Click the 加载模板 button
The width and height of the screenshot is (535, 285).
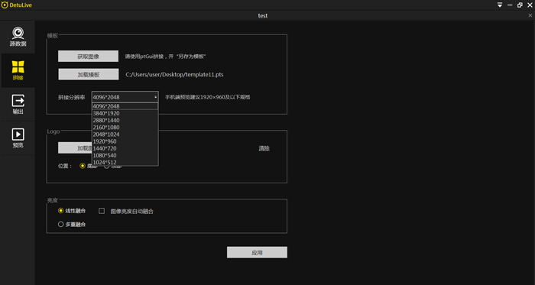[x=89, y=74]
